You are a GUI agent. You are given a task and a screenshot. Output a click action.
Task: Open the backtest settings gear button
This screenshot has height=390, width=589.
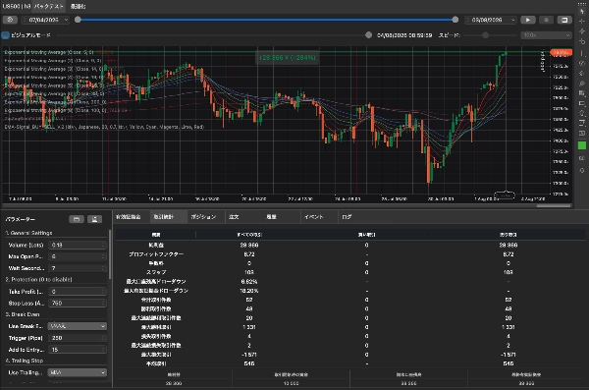point(10,20)
